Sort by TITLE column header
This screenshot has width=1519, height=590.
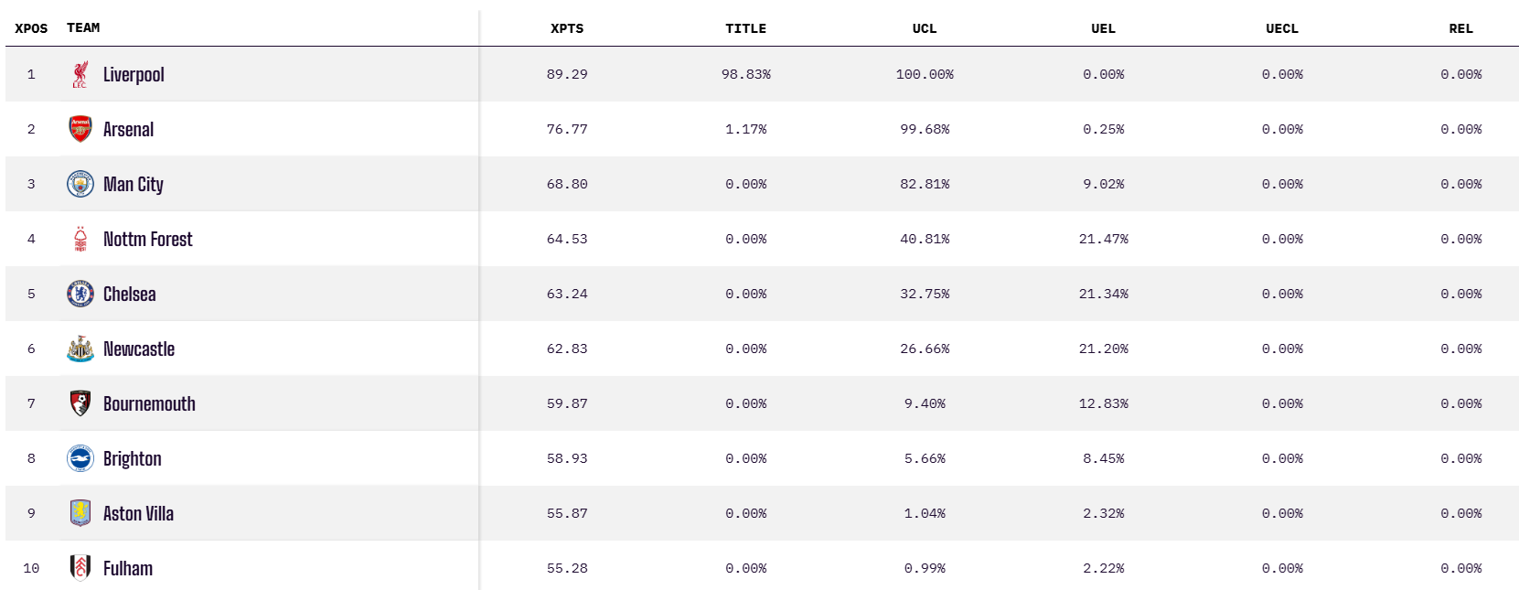[745, 28]
